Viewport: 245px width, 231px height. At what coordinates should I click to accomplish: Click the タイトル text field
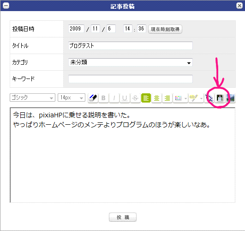point(131,46)
